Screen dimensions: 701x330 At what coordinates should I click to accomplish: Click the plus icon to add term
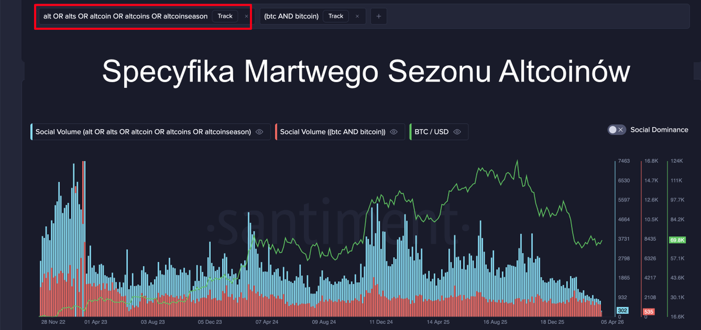[379, 16]
